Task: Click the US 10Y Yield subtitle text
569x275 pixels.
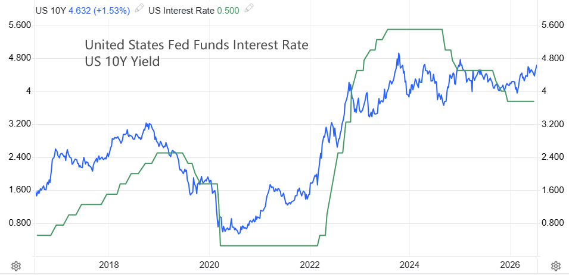Action: click(x=122, y=62)
